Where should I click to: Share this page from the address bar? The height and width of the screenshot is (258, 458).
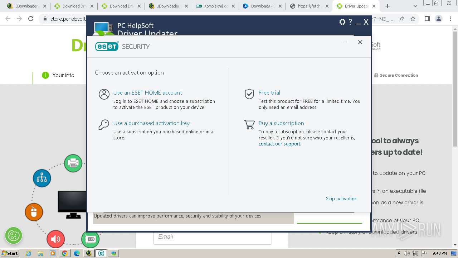401,19
